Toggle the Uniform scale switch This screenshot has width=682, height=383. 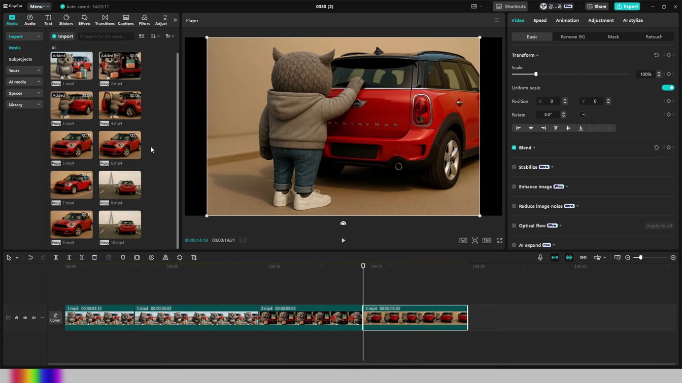pos(668,88)
